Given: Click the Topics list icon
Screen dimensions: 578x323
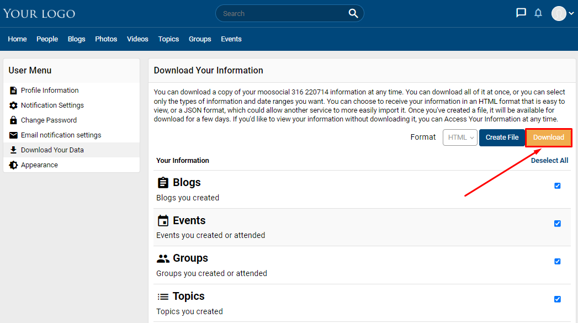Looking at the screenshot, I should tap(163, 296).
